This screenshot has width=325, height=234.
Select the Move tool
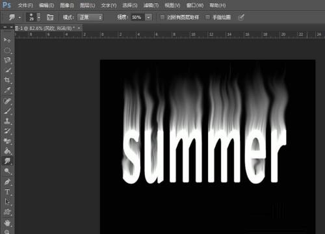(7, 40)
